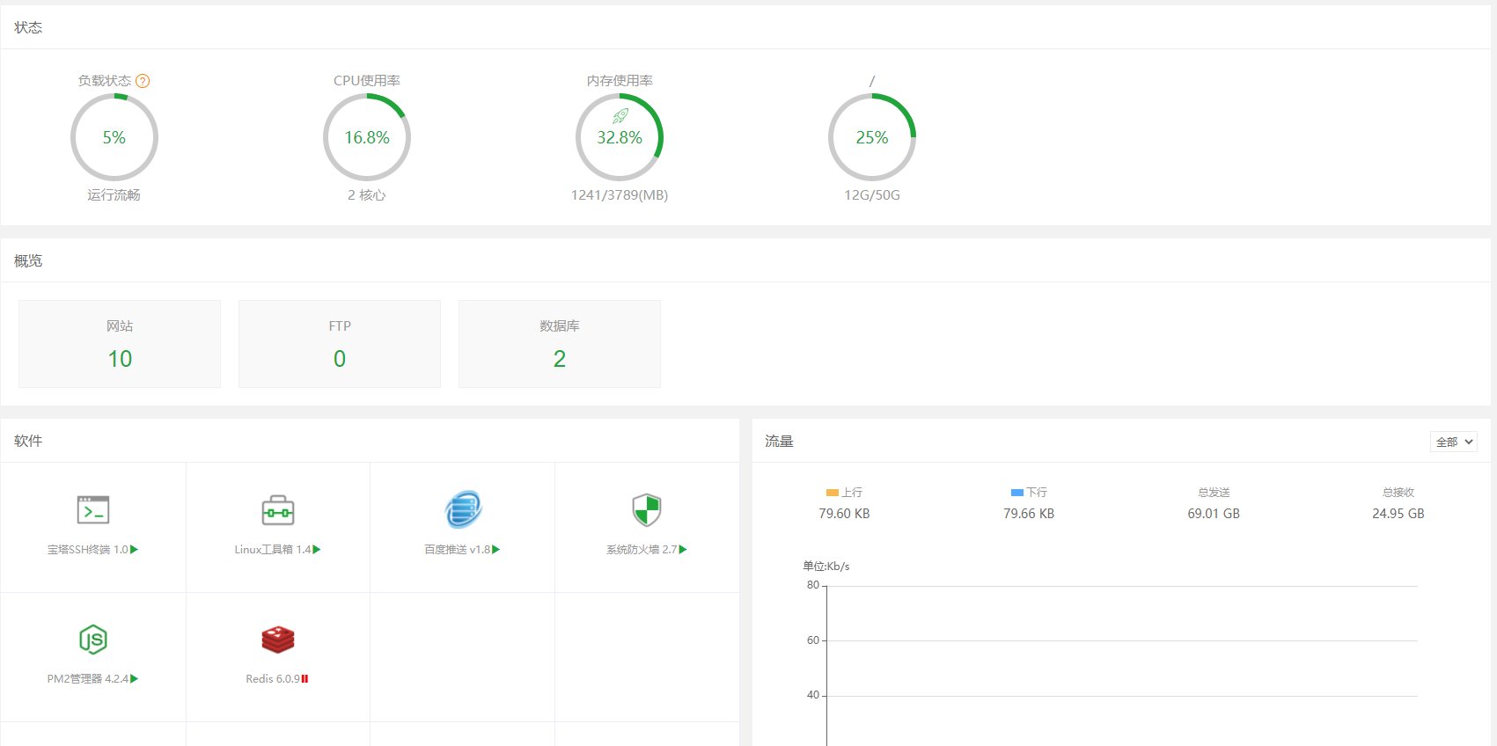
Task: Click the rocket icon in the memory gauge
Action: click(620, 116)
